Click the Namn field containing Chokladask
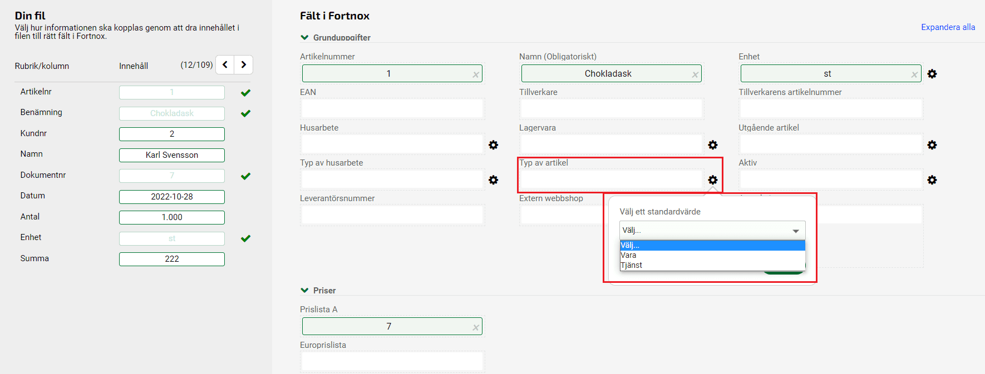The width and height of the screenshot is (985, 374). click(612, 73)
